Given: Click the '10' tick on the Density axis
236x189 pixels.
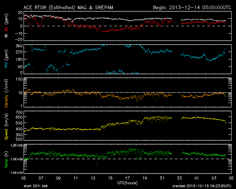Looking at the screenshot, I should 20,93.
